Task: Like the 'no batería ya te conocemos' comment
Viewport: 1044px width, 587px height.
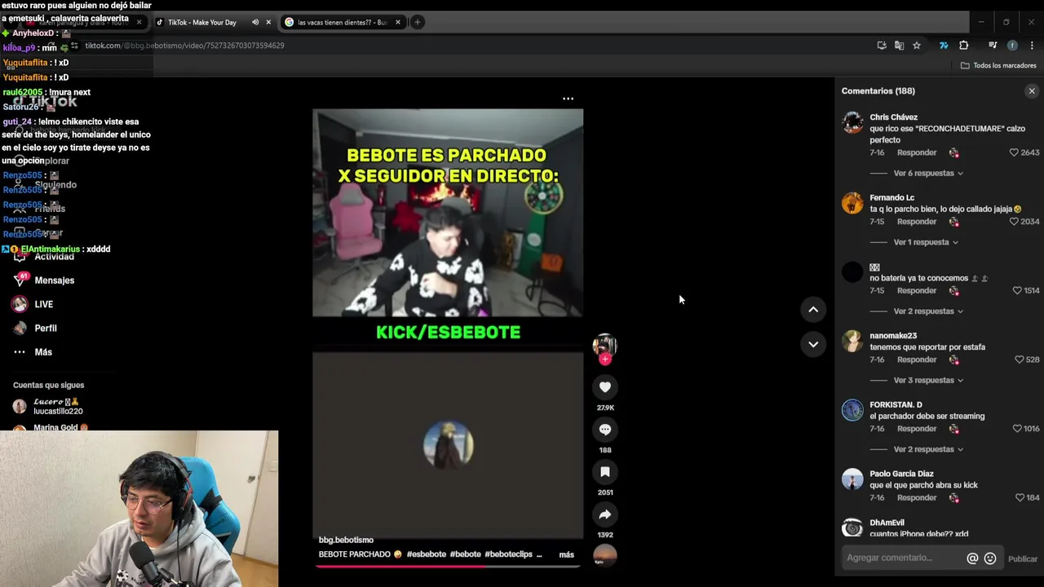Action: (x=1016, y=290)
